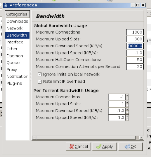The width and height of the screenshot is (151, 157).
Task: Increase per-torrent Maximum Connections with up arrow
Action: [x=127, y=96]
